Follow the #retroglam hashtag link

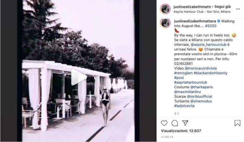click(183, 73)
